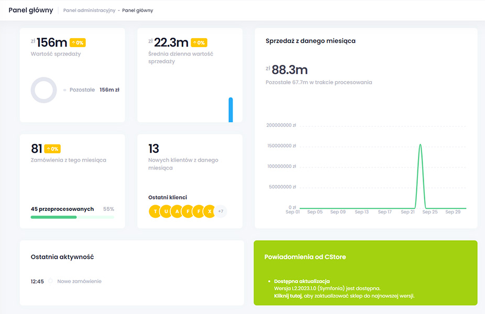Click the green peak in monthly sales chart
Screen dimensions: 485x314
tap(420, 147)
